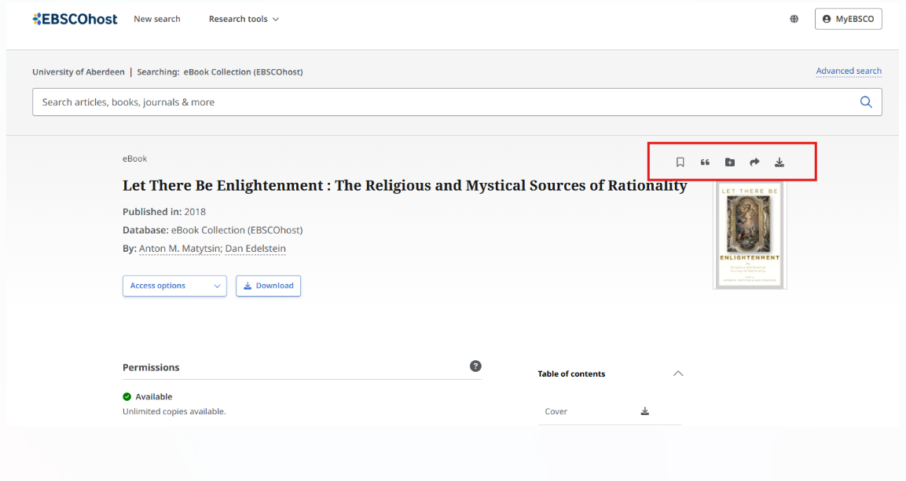Save the eBook with the bookmark icon
Screen dimensions: 906x481
tap(680, 162)
